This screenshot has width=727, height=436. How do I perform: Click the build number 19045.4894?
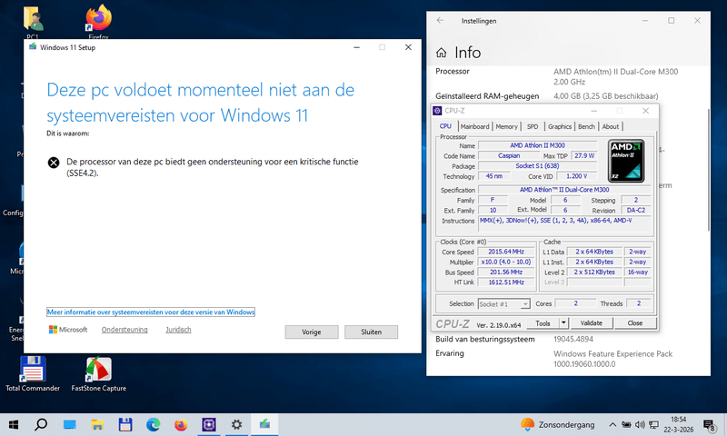[573, 339]
